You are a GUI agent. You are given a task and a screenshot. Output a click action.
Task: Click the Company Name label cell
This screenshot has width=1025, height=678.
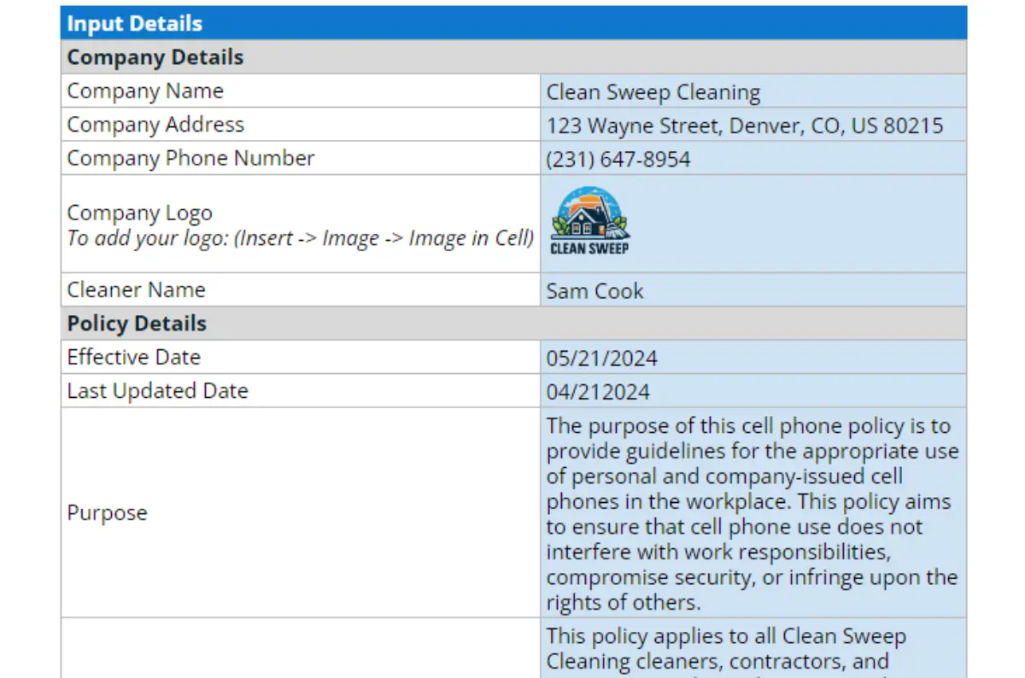coord(300,91)
